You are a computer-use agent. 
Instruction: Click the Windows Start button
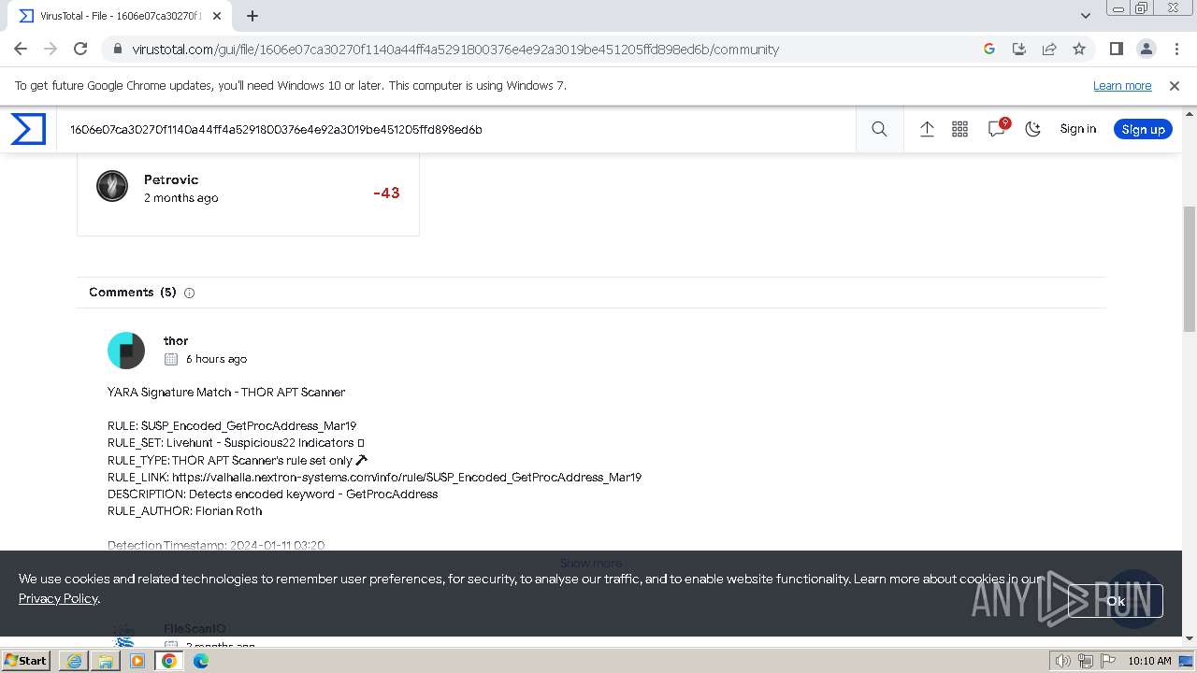[26, 660]
